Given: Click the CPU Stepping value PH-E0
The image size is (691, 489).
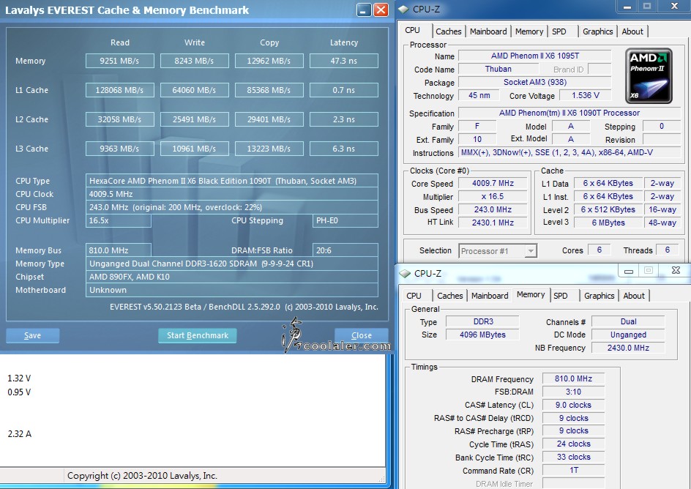Looking at the screenshot, I should click(345, 220).
